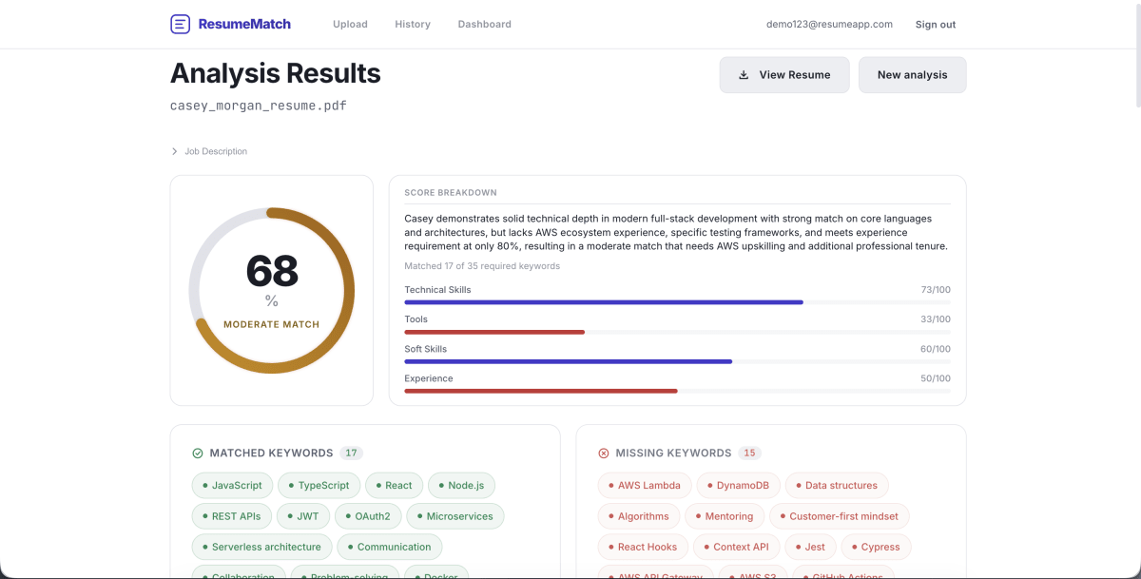Click the Technical Skills progress bar
The image size is (1141, 579).
pyautogui.click(x=676, y=302)
